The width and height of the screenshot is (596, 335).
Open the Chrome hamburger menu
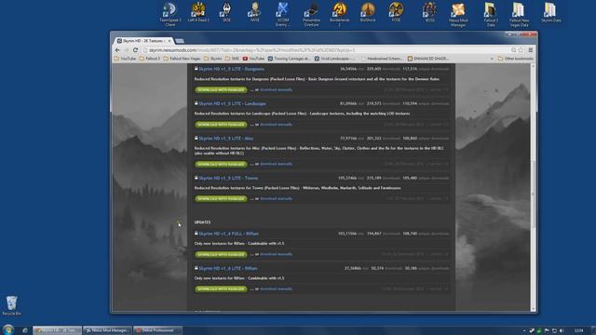[x=531, y=50]
